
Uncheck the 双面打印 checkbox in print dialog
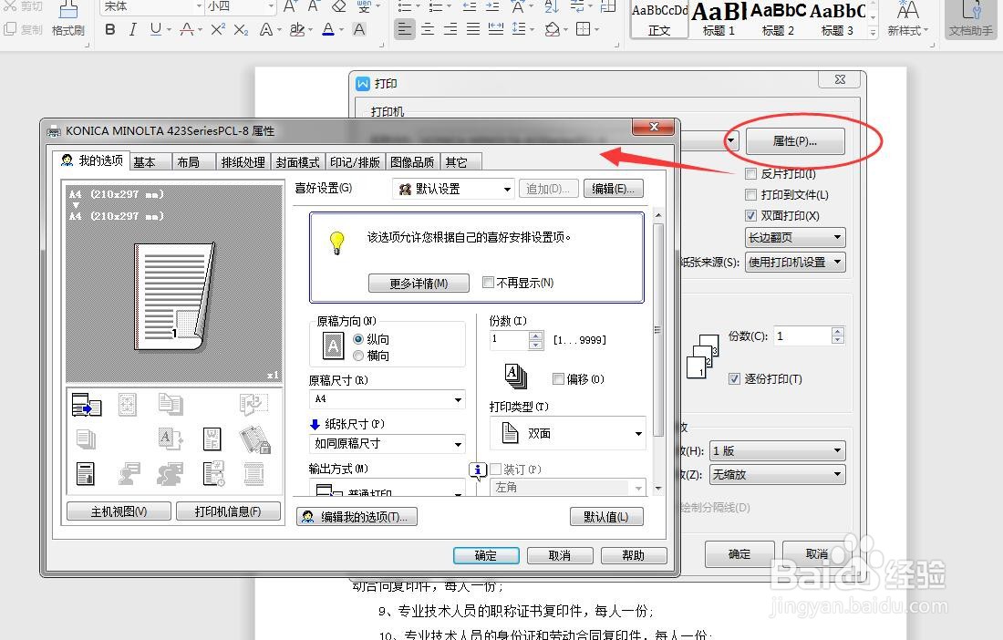[x=751, y=215]
